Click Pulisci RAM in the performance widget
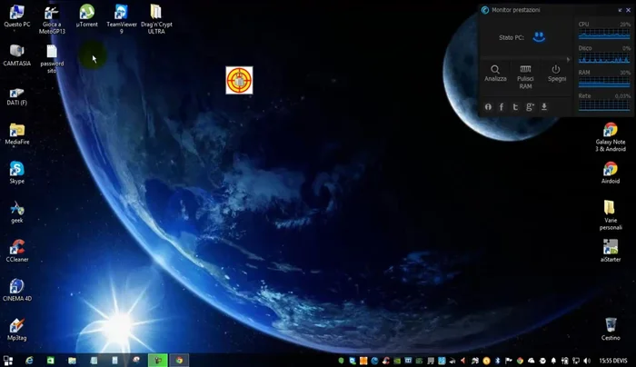 click(x=525, y=73)
